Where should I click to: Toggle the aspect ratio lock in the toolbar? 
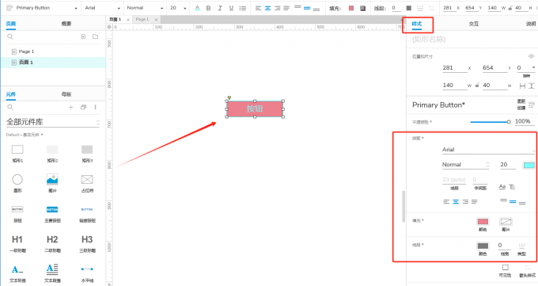tap(510, 8)
